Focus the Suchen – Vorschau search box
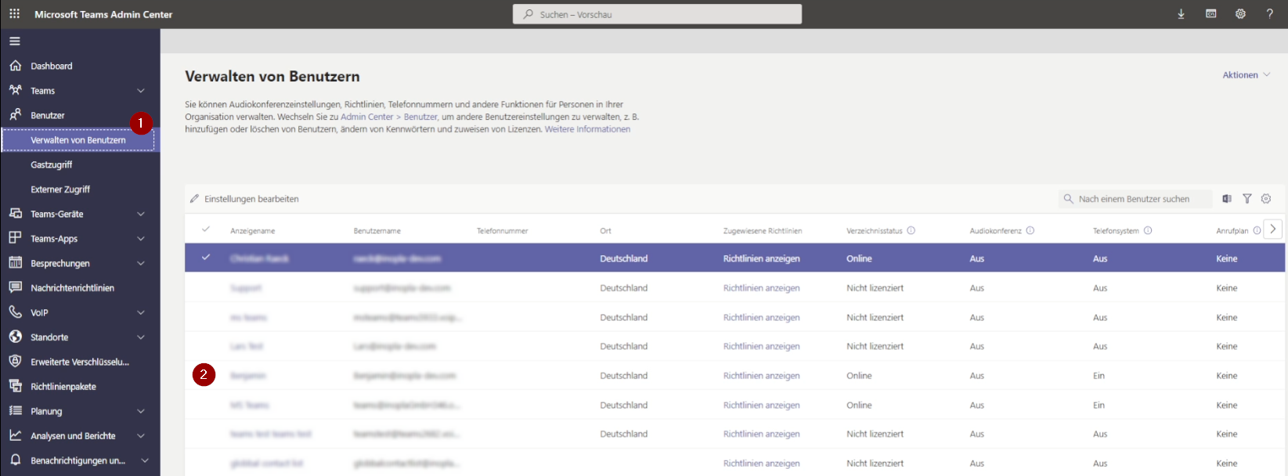The width and height of the screenshot is (1288, 476). [x=657, y=14]
